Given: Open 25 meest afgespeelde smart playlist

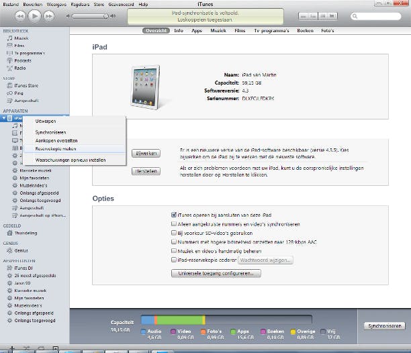Looking at the screenshot, I should (x=35, y=276).
